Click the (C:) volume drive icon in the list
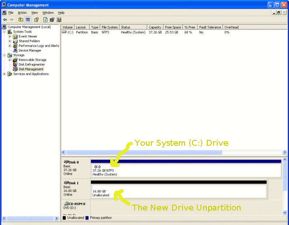Screen dimensions: 289x225 click(x=64, y=32)
